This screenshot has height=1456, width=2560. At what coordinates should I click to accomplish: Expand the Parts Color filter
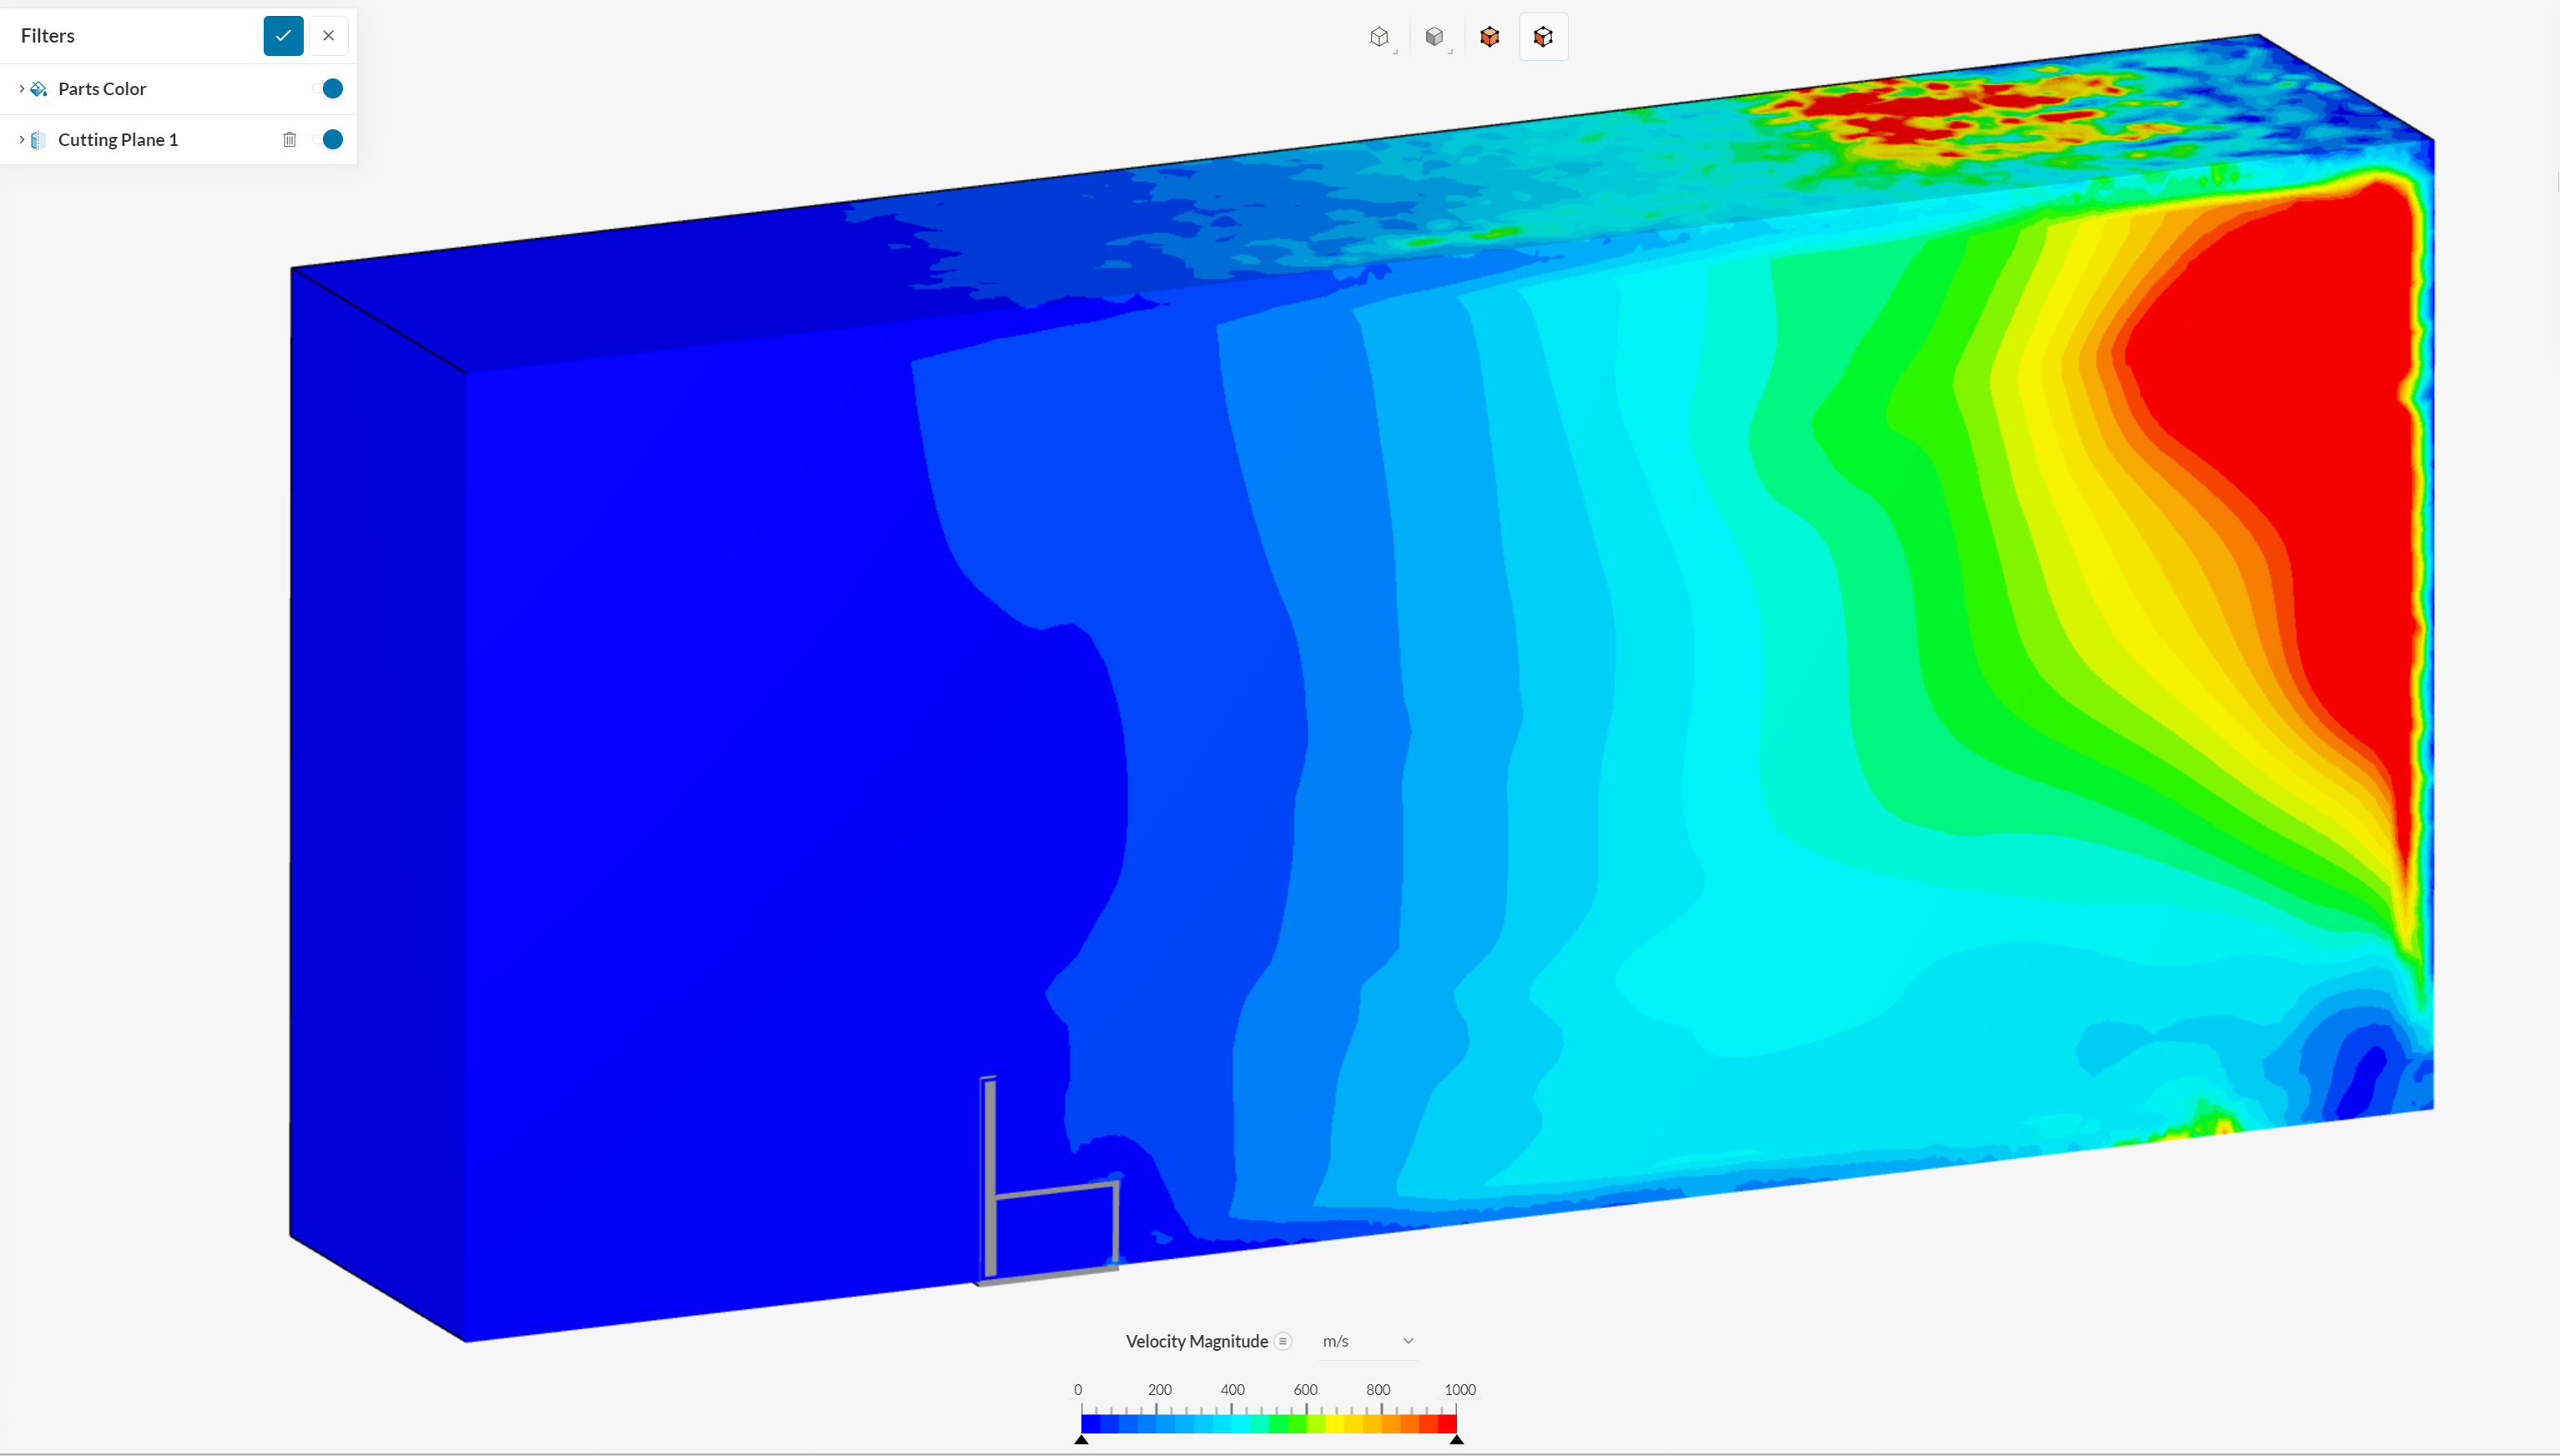pyautogui.click(x=21, y=89)
